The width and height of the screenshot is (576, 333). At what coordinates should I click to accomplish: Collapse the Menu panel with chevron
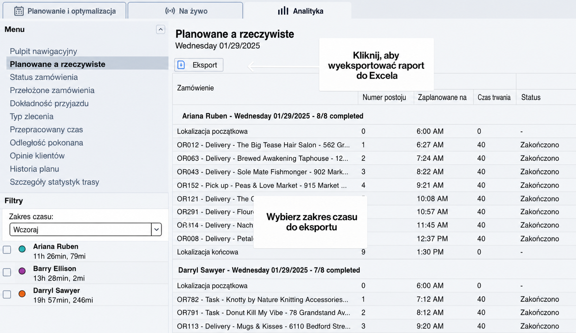point(161,29)
